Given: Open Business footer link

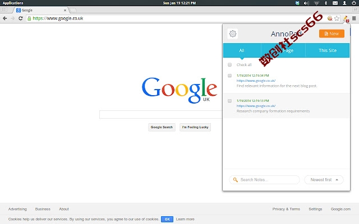Looking at the screenshot, I should click(43, 209).
